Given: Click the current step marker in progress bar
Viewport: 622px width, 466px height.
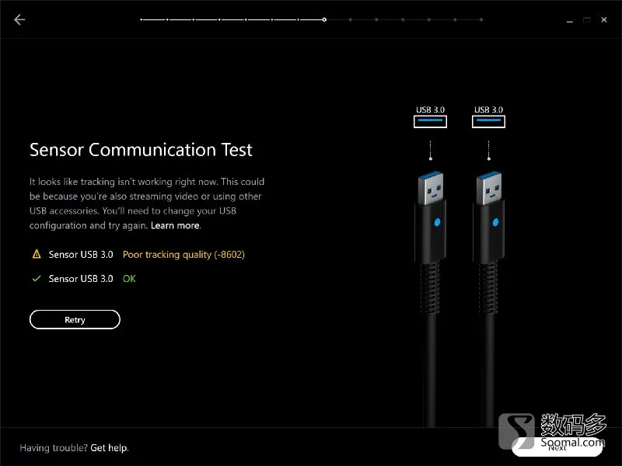Looking at the screenshot, I should pos(324,19).
